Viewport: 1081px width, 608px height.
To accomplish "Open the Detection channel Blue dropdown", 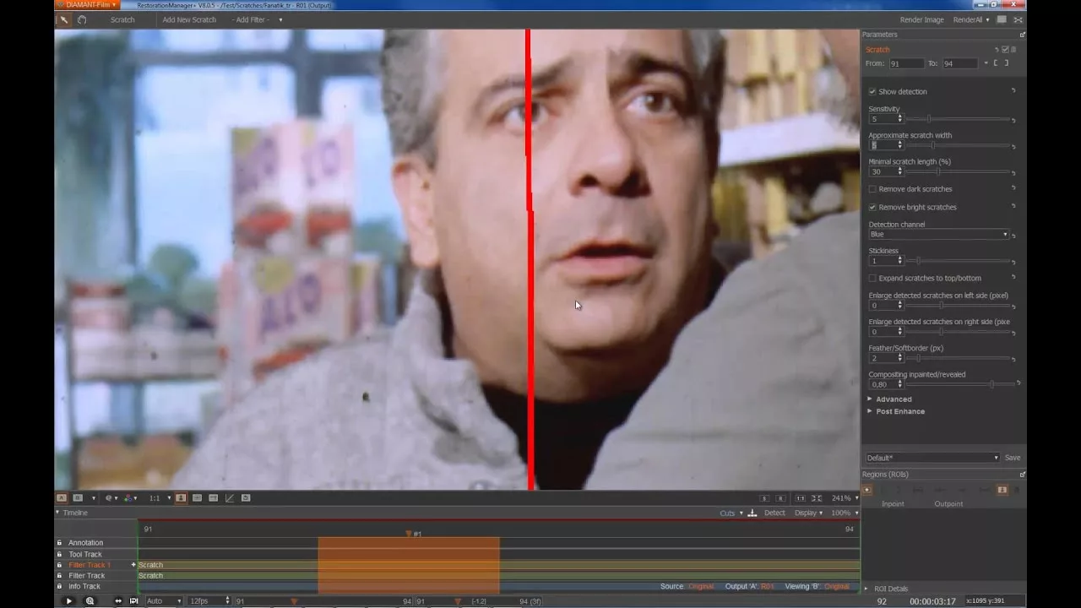I will tap(937, 234).
